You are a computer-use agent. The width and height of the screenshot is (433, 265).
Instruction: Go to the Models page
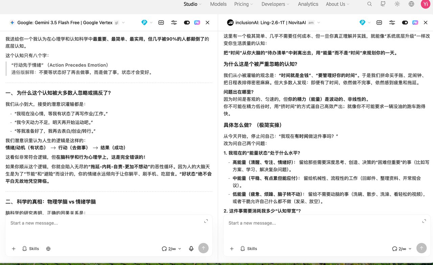point(218,4)
